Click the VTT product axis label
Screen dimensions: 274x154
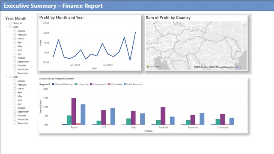(x=104, y=127)
